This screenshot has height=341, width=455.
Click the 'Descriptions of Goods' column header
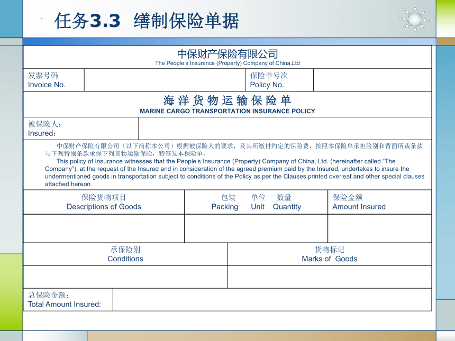click(104, 207)
